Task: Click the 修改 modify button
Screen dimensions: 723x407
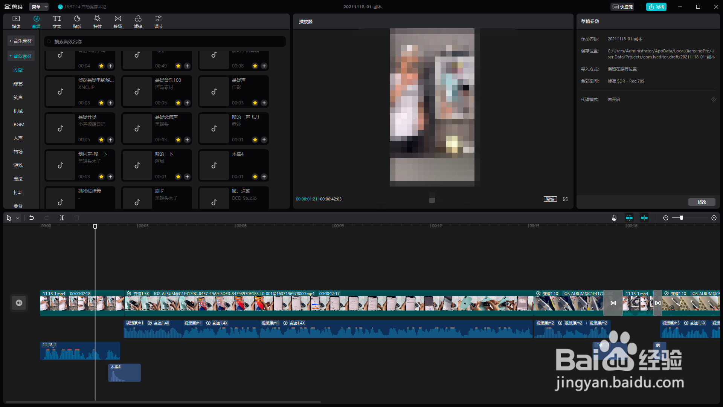Action: pos(702,202)
